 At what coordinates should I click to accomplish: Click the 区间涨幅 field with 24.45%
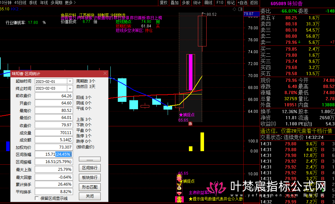tap(54, 154)
